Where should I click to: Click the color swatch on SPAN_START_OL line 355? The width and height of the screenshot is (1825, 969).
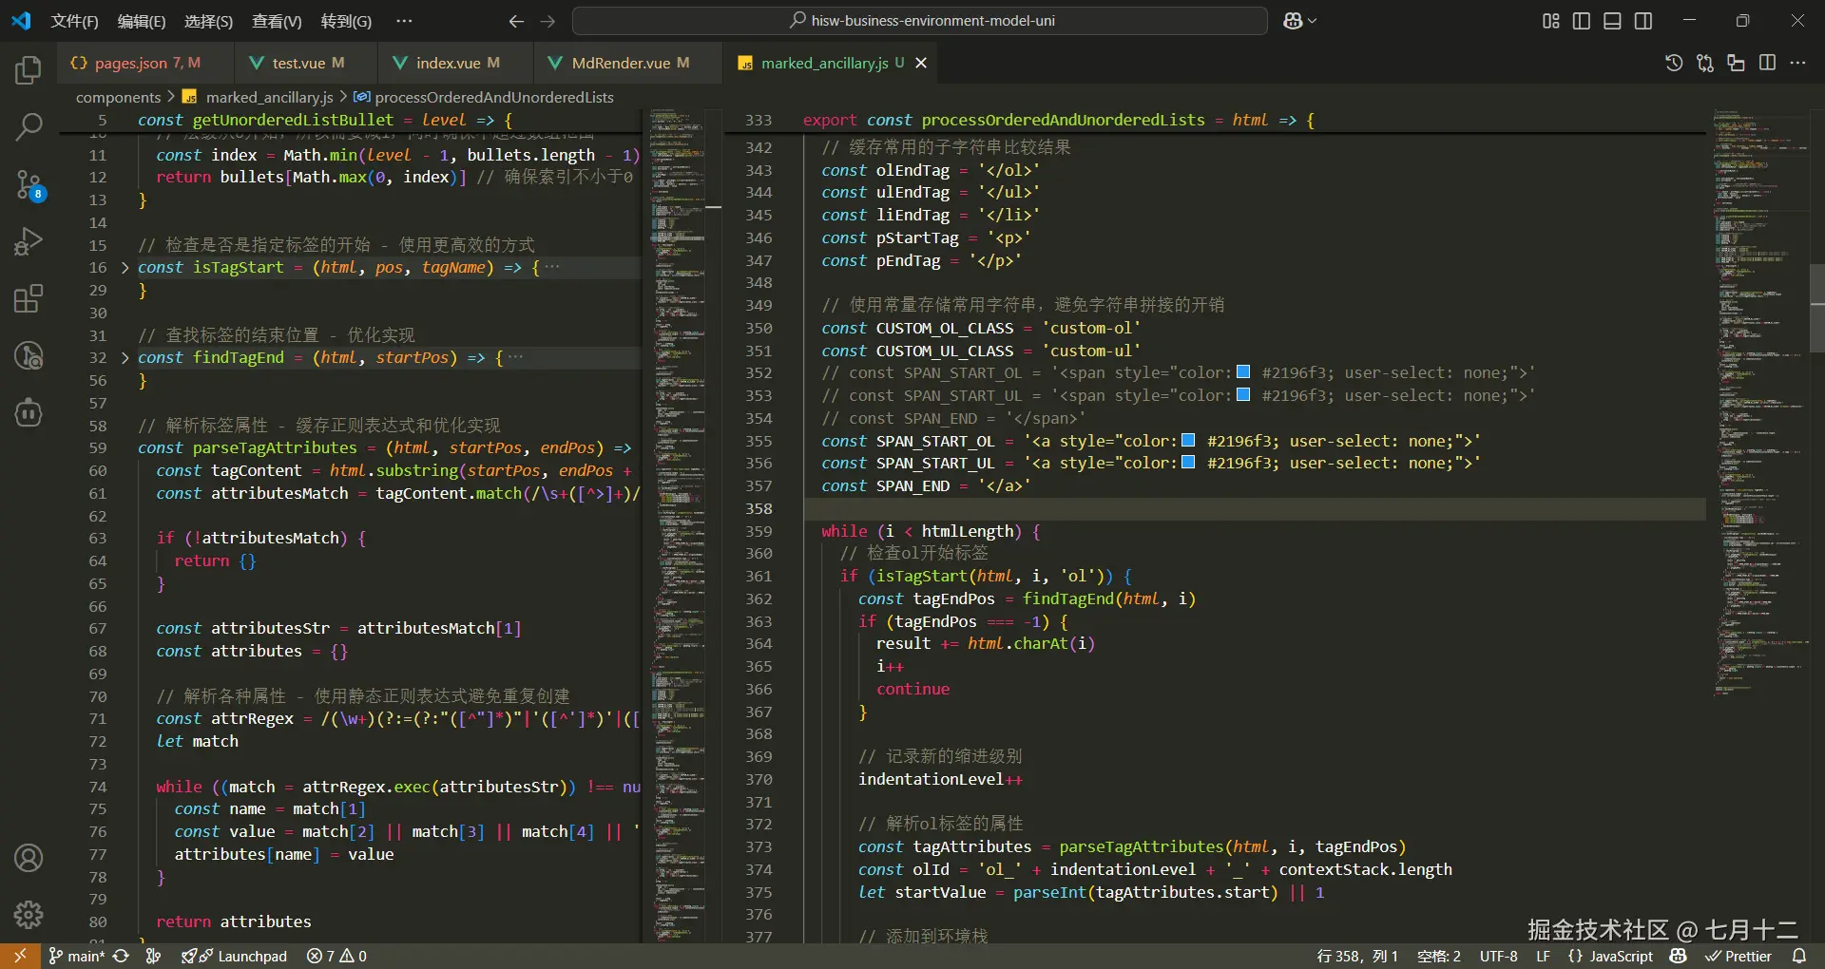[1187, 441]
